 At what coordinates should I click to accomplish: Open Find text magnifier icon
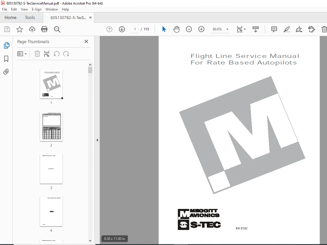(57, 29)
